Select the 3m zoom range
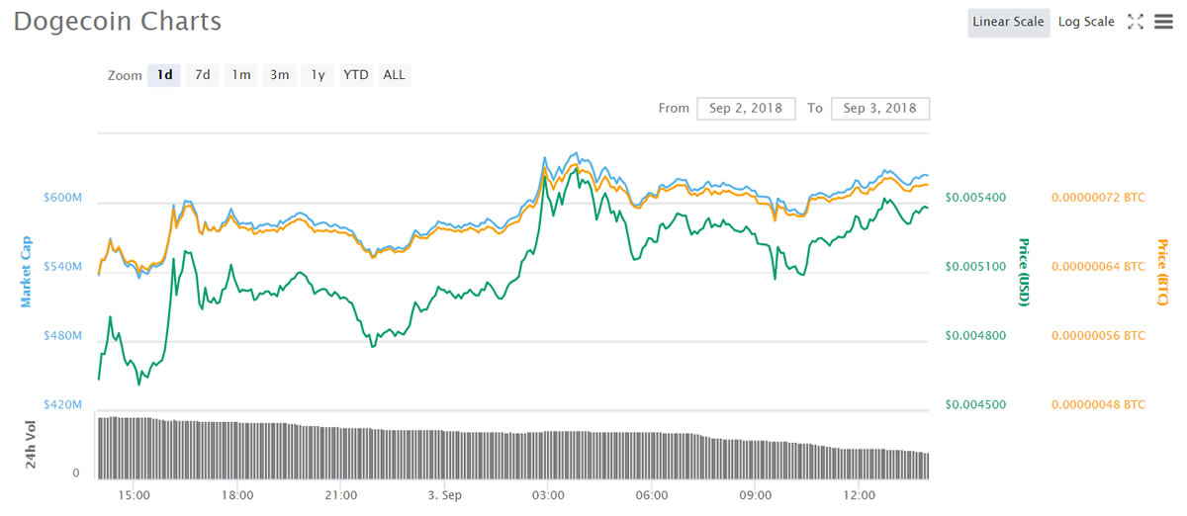This screenshot has width=1187, height=516. (x=280, y=75)
